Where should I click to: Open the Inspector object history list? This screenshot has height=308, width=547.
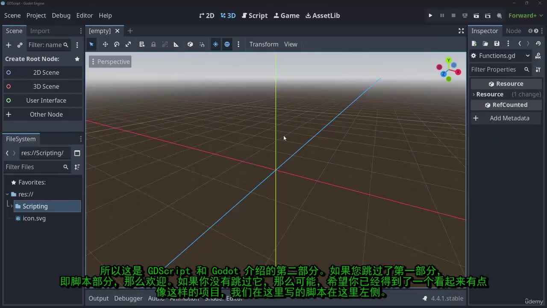[x=538, y=44]
